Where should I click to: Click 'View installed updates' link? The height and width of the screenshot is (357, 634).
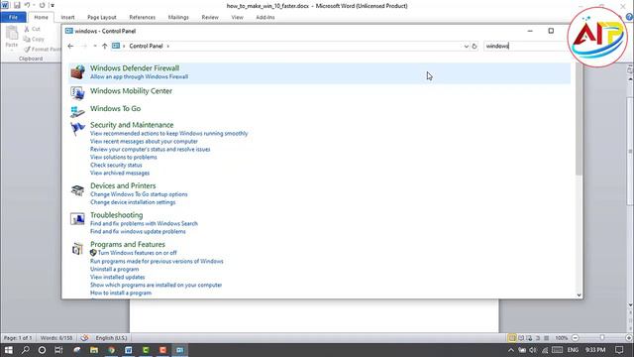117,278
